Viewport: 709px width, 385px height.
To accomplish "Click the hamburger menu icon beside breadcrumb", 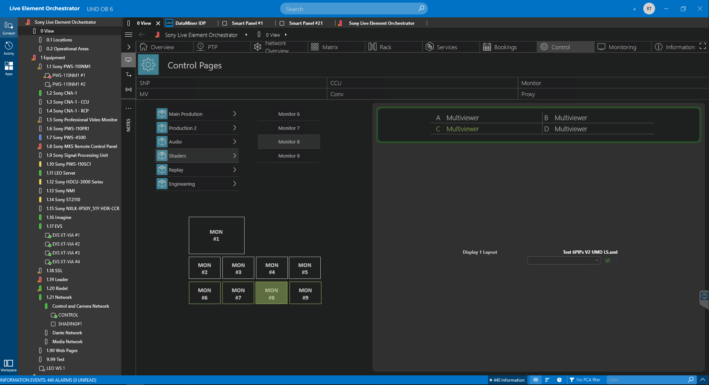I will [129, 35].
